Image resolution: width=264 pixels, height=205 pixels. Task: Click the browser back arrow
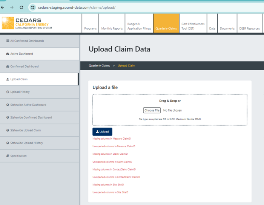tap(3, 8)
